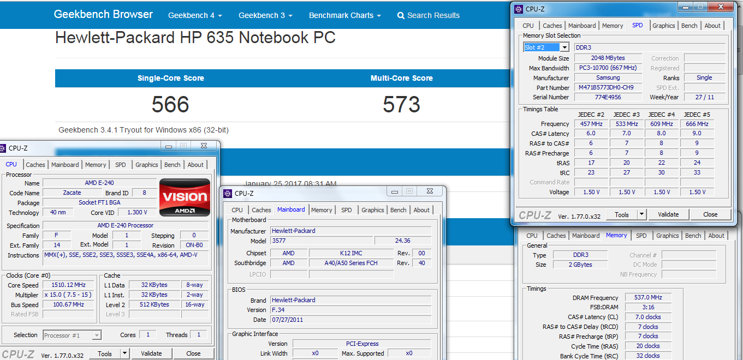
Task: Open Processor #1 selection dropdown
Action: (x=72, y=335)
